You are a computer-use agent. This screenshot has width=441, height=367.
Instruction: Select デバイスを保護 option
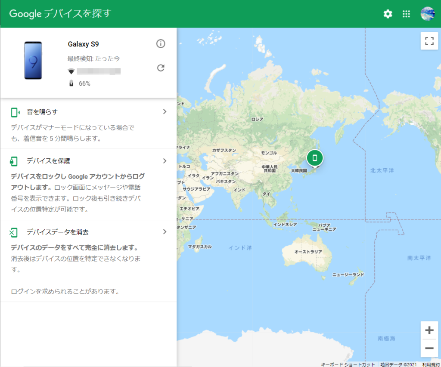point(88,185)
